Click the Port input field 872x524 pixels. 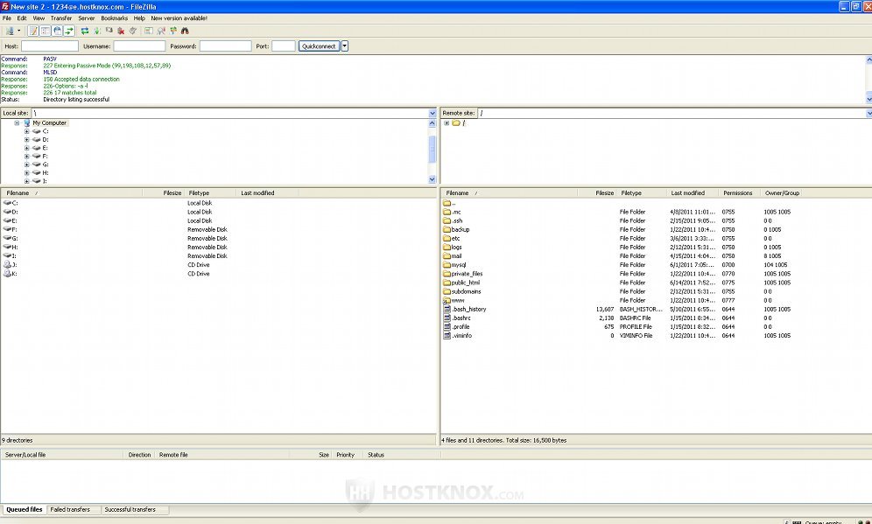(283, 46)
